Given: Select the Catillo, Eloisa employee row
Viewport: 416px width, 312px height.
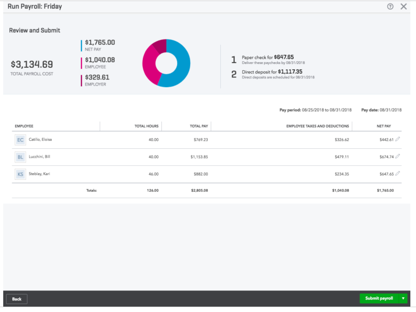Looking at the screenshot, I should coord(107,140).
